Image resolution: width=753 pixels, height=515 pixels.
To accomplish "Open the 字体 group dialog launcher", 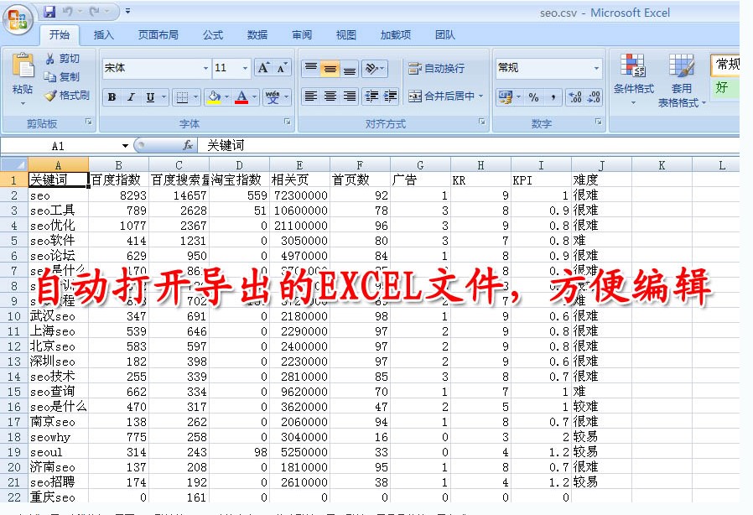I will (287, 122).
